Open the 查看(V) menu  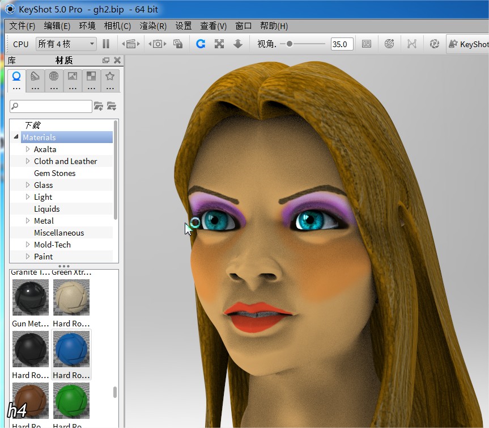213,26
